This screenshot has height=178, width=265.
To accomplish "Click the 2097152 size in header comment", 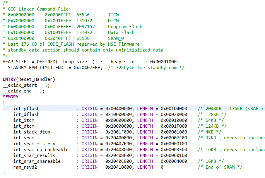I will click(x=86, y=27).
